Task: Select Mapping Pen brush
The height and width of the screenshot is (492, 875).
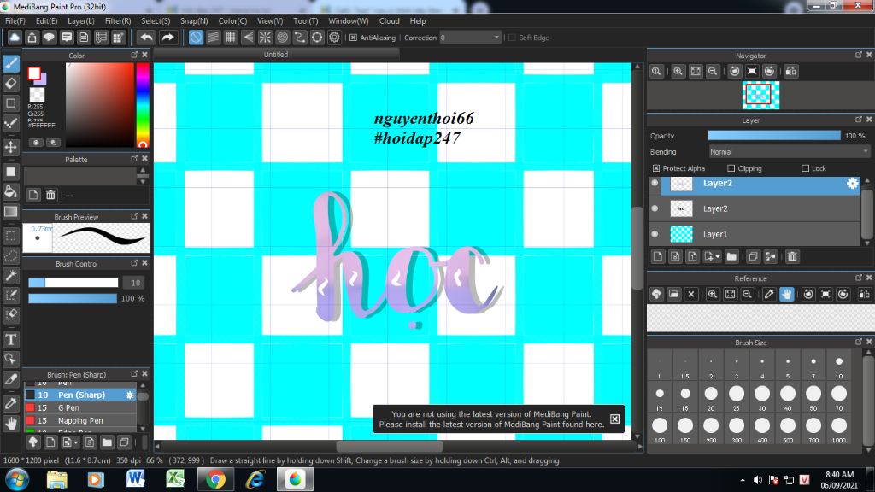Action: 79,420
